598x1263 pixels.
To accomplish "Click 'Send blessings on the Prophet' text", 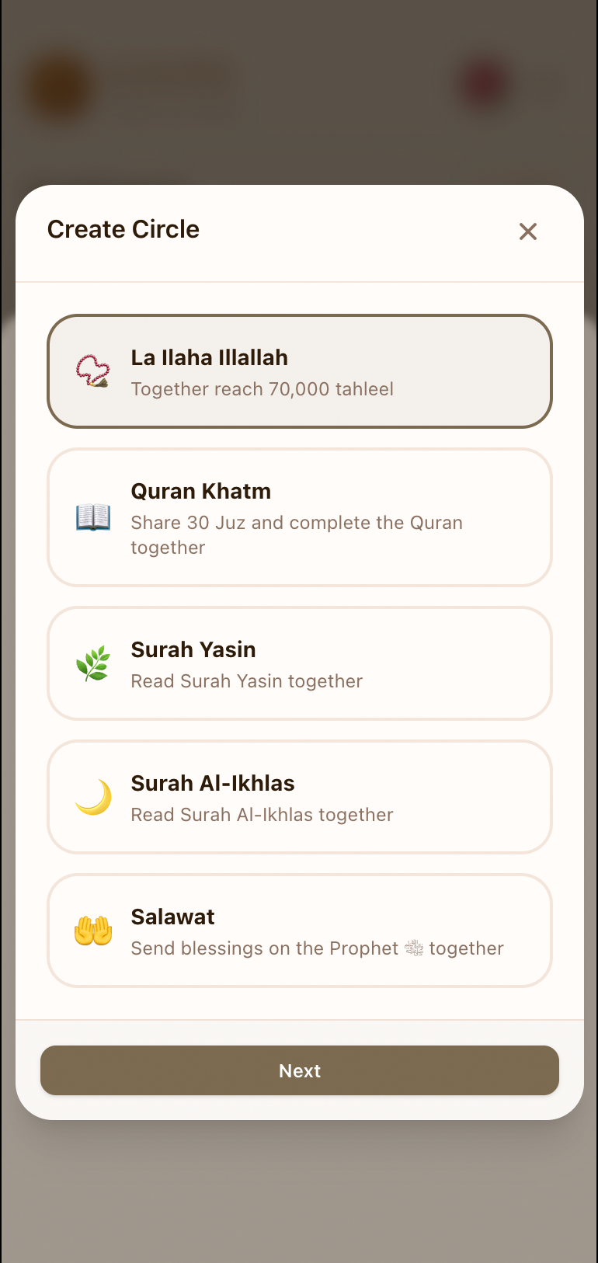I will (x=265, y=948).
